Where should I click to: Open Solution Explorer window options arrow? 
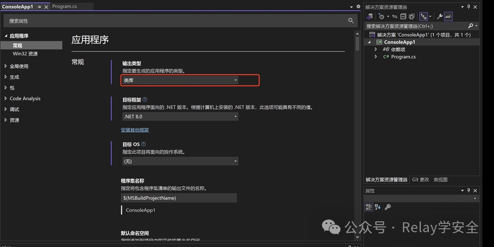coord(462,7)
